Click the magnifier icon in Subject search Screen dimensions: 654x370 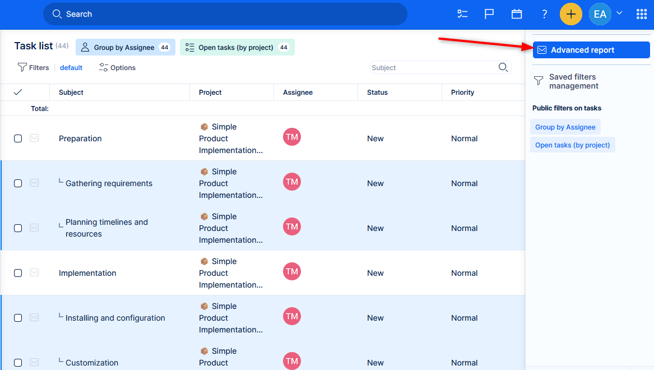click(x=503, y=67)
